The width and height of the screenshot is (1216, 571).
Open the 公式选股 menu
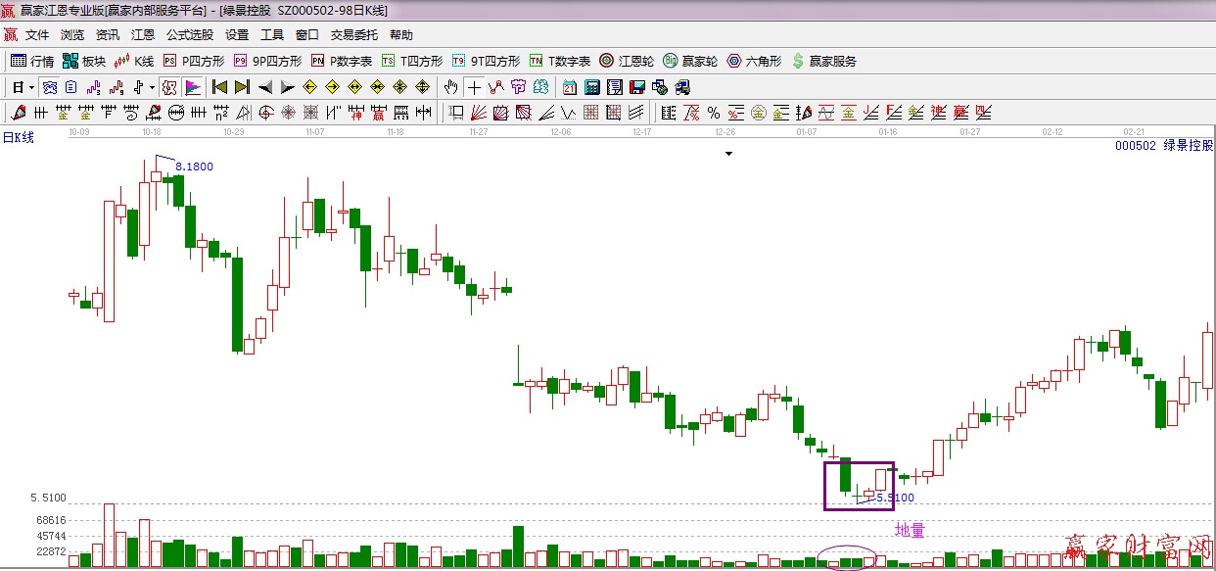189,35
